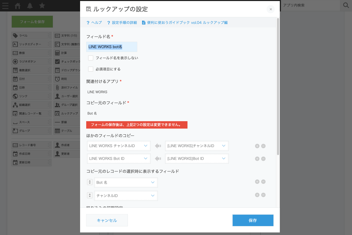Click the フィールド名 text input
The height and width of the screenshot is (235, 352).
coord(112,47)
